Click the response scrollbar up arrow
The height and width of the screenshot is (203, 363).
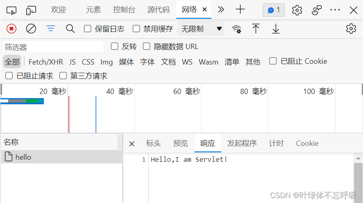[x=358, y=158]
